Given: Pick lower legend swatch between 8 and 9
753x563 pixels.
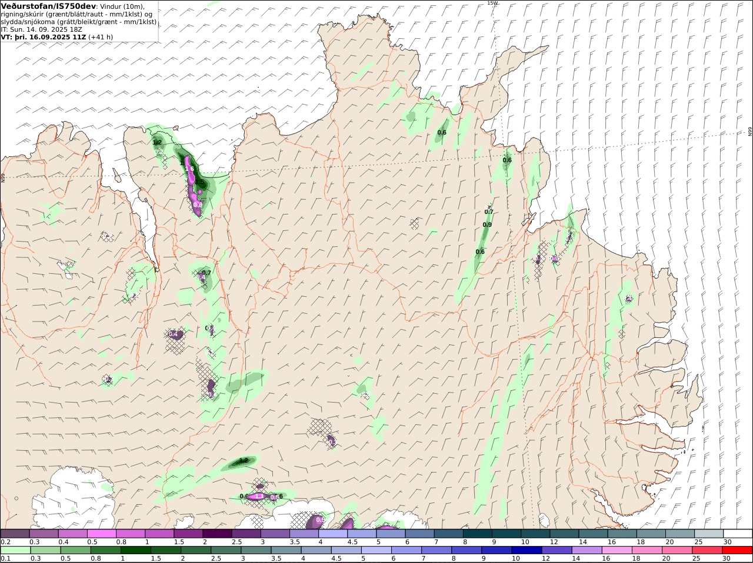Looking at the screenshot, I should pyautogui.click(x=466, y=551).
